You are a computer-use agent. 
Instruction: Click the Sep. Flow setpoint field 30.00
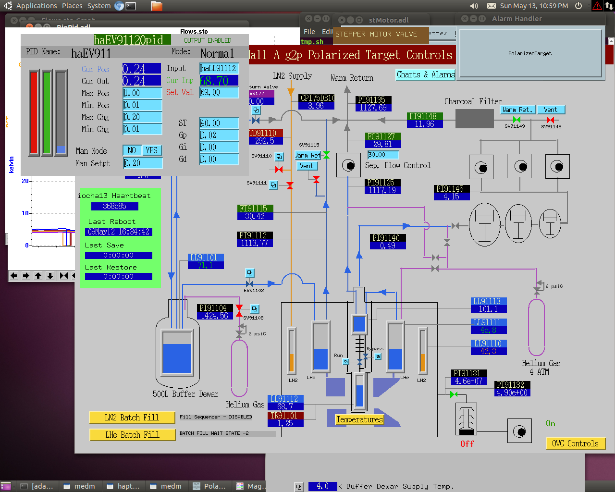pos(383,155)
